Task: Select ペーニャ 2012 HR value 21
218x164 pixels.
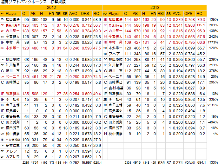Action: 52,76
